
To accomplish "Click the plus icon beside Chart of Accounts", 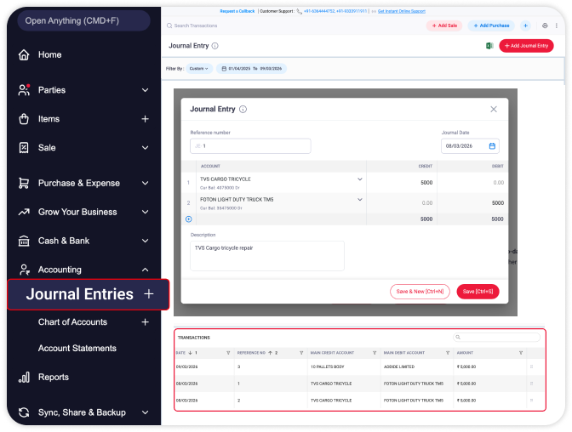I will coord(145,322).
